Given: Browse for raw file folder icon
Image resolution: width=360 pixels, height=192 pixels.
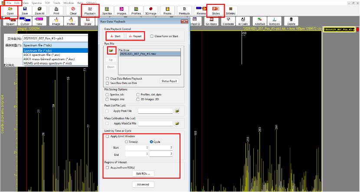Looking at the screenshot, I should click(111, 51).
